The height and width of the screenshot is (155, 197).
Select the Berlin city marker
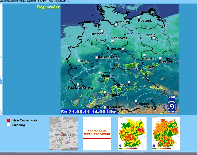tap(154, 38)
